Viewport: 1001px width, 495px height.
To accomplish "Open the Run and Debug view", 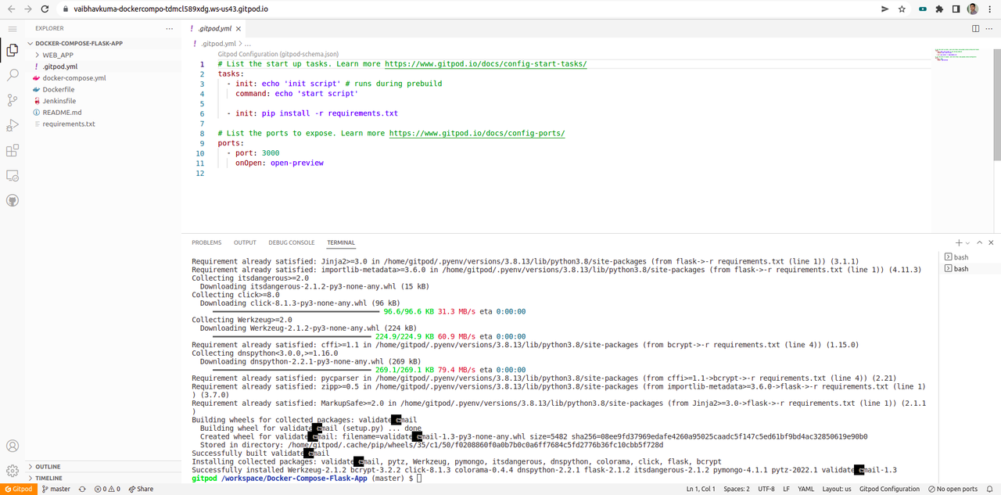I will click(x=13, y=125).
